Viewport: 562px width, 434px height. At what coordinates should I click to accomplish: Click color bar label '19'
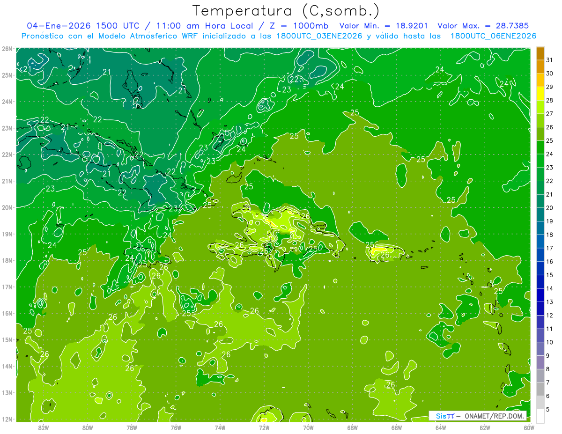click(x=550, y=221)
